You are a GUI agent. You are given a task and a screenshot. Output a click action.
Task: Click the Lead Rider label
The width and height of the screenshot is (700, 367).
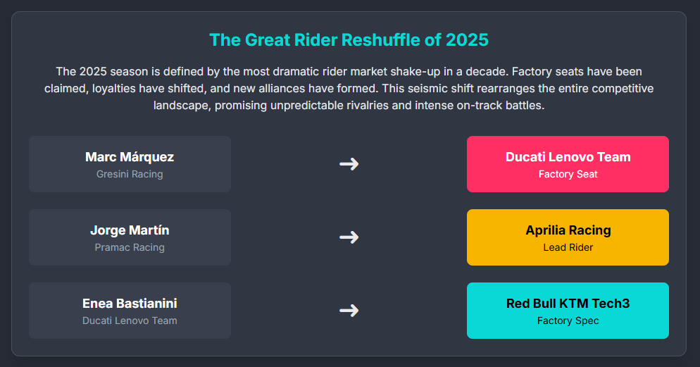[568, 247]
